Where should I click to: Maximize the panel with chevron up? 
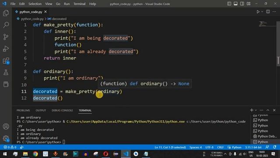tap(268, 110)
